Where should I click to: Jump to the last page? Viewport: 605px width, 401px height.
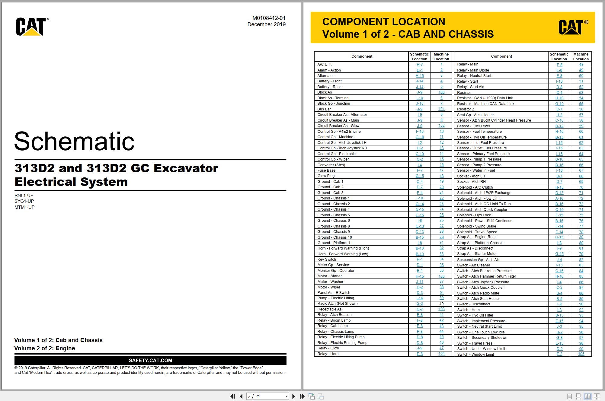point(302,396)
